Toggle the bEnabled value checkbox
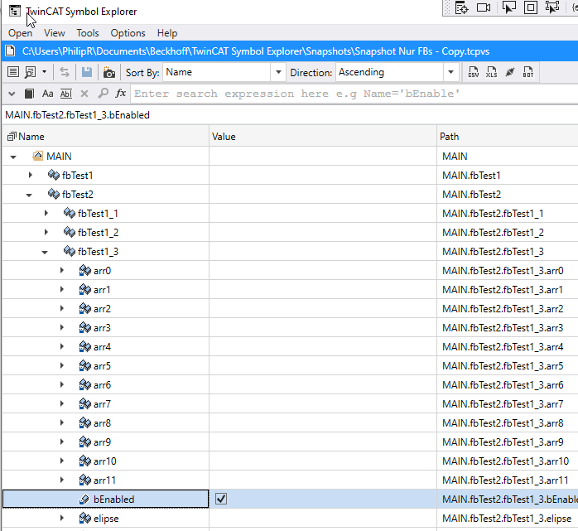 [221, 499]
